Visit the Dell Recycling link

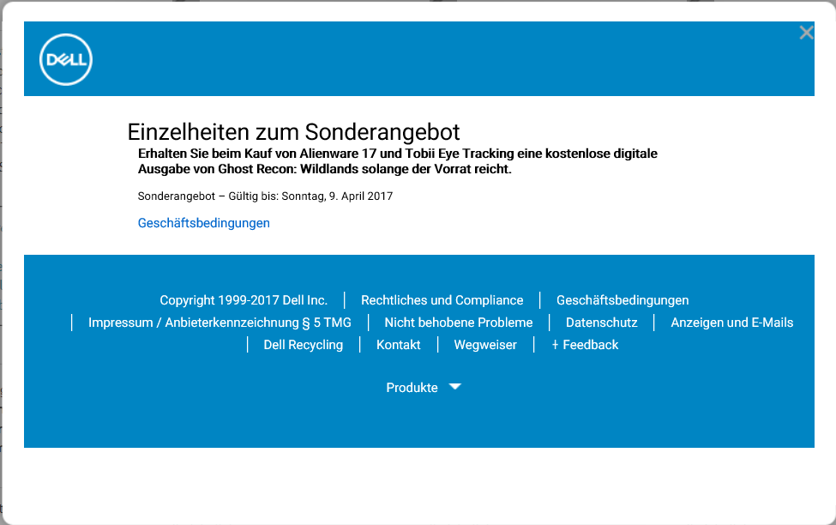click(x=303, y=345)
